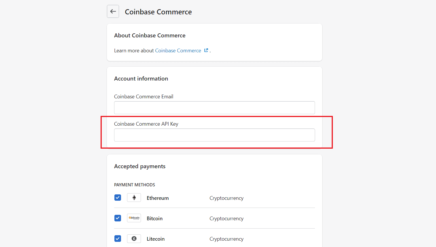The width and height of the screenshot is (436, 247).
Task: Click the About Coinbase Commerce heading
Action: point(150,35)
